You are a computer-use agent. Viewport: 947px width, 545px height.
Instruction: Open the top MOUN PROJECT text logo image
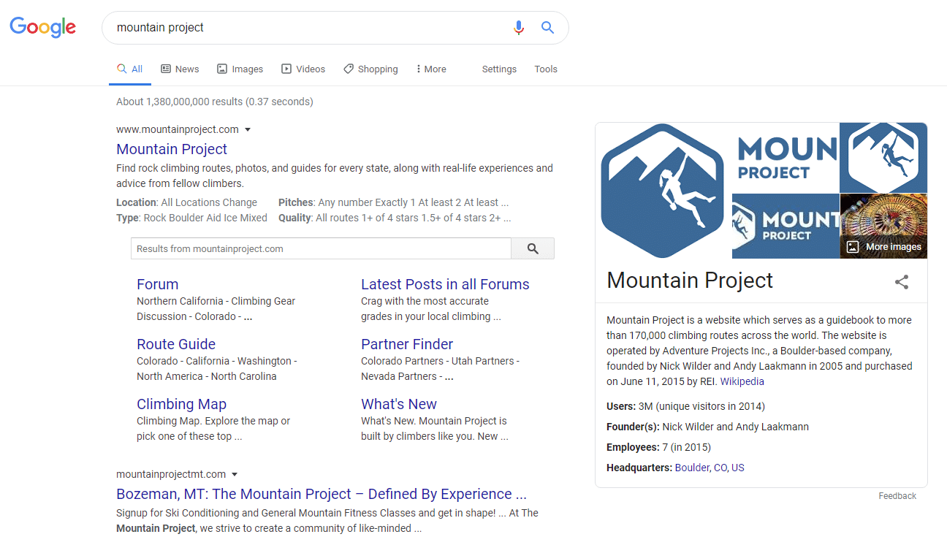pos(786,158)
